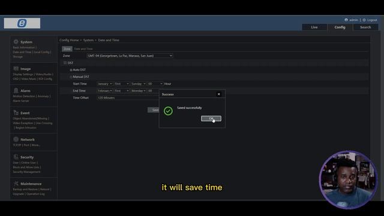Open Date and Time in the sidebar
Image resolution: width=384 pixels, height=216 pixels.
point(22,52)
